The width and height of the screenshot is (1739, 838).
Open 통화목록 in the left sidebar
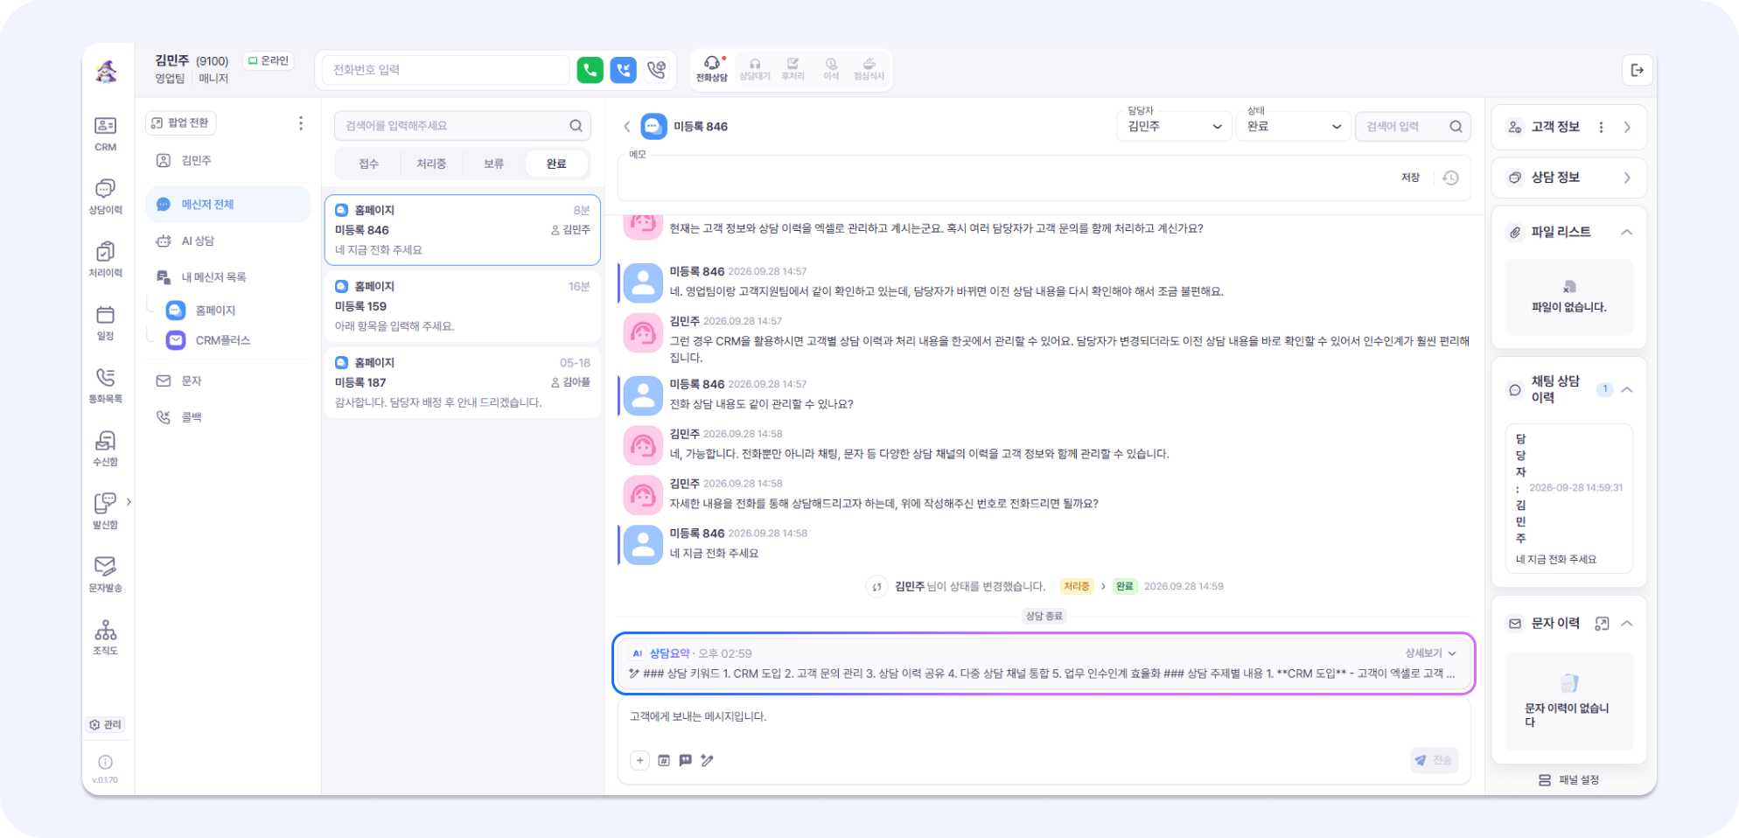pos(106,386)
